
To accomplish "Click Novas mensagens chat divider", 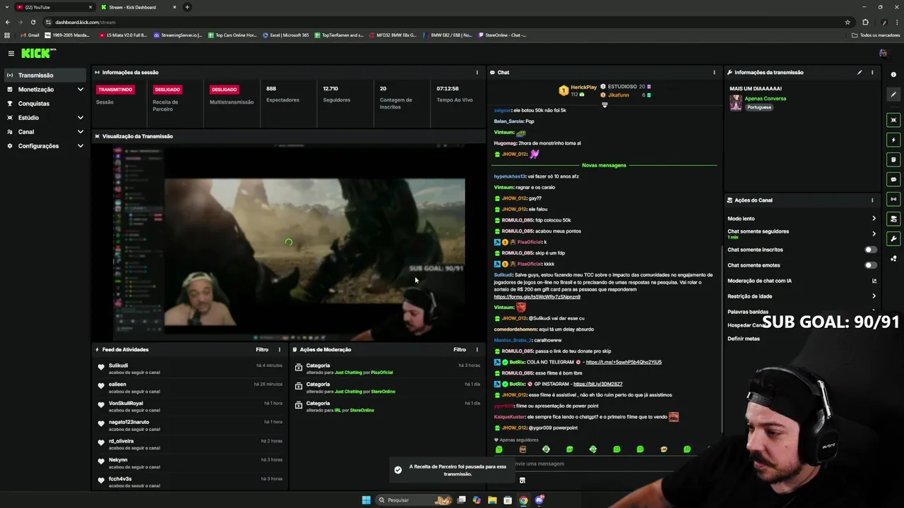I will click(x=604, y=165).
